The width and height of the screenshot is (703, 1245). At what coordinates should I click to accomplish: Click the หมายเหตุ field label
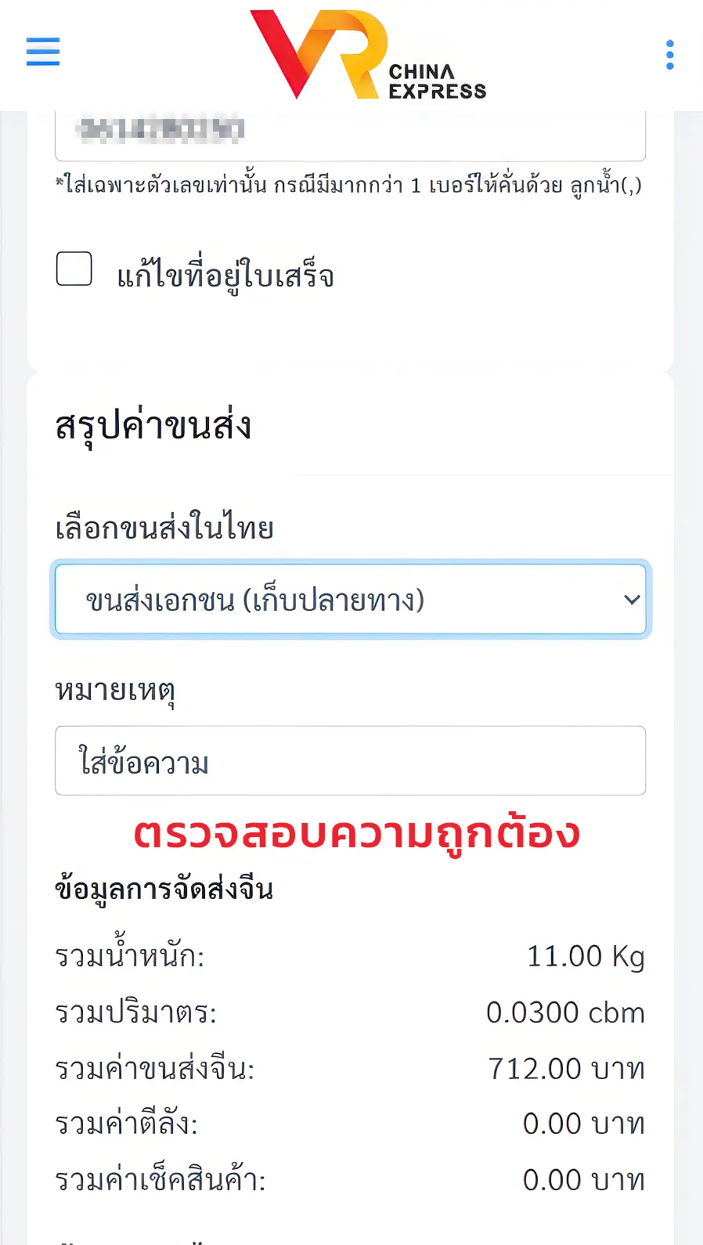click(x=115, y=691)
